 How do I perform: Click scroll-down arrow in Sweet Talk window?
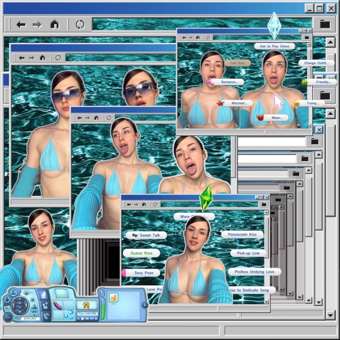point(266,302)
